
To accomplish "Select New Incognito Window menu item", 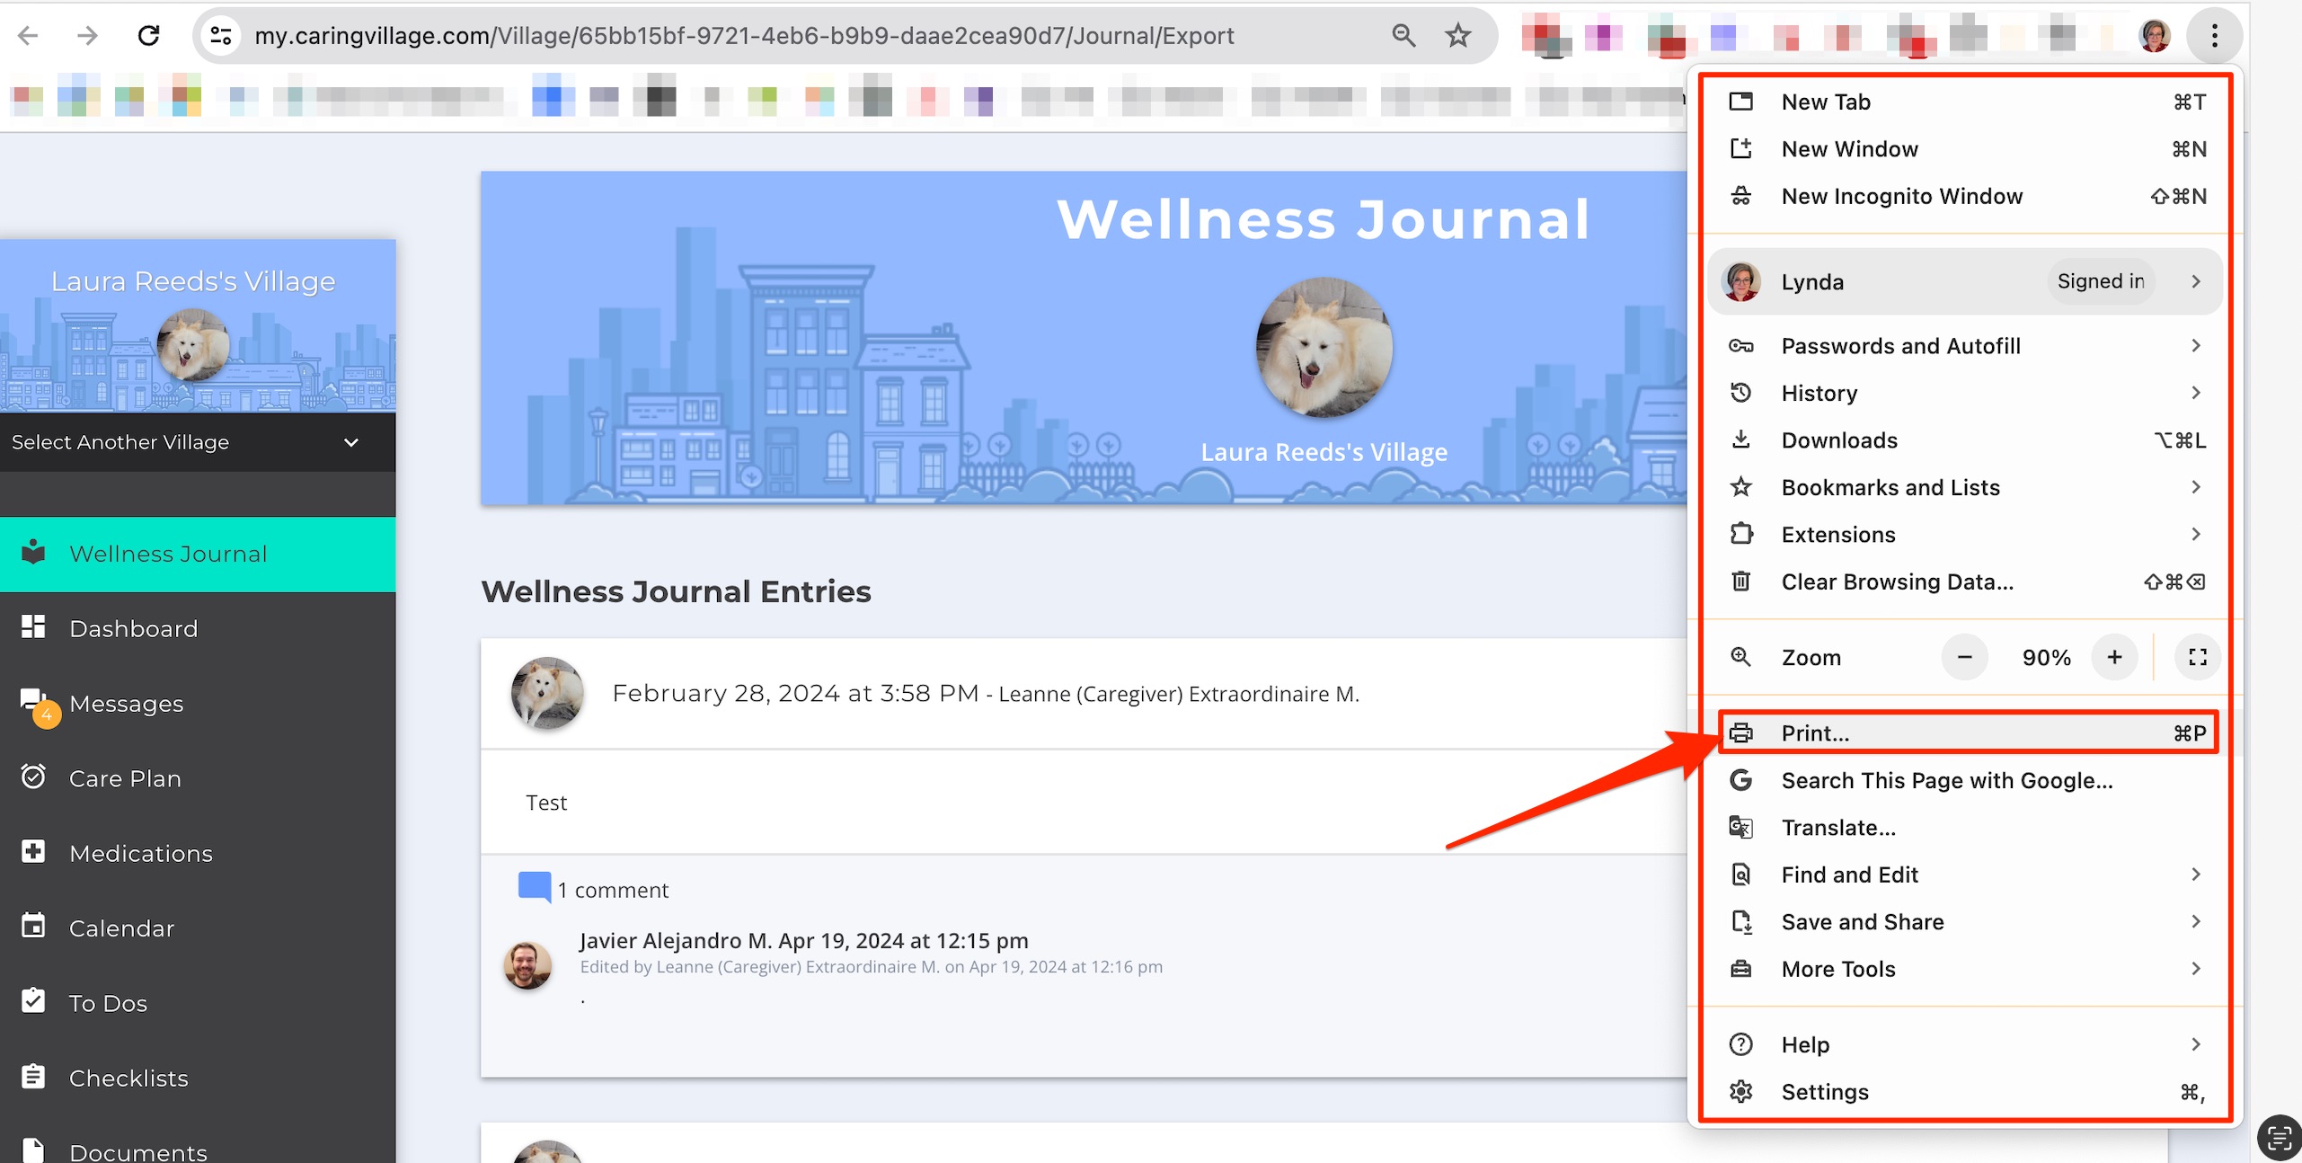I will tap(1965, 196).
